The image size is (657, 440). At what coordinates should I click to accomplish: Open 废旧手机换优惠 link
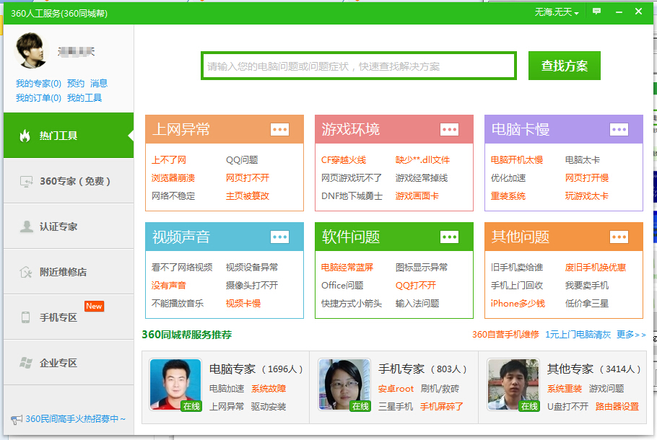pyautogui.click(x=596, y=268)
